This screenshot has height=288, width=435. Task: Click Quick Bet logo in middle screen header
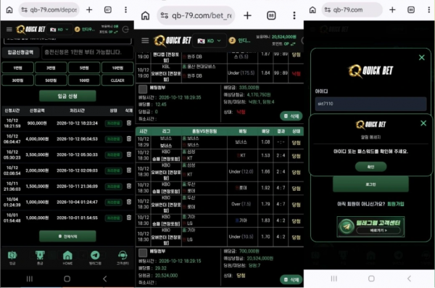pyautogui.click(x=173, y=41)
